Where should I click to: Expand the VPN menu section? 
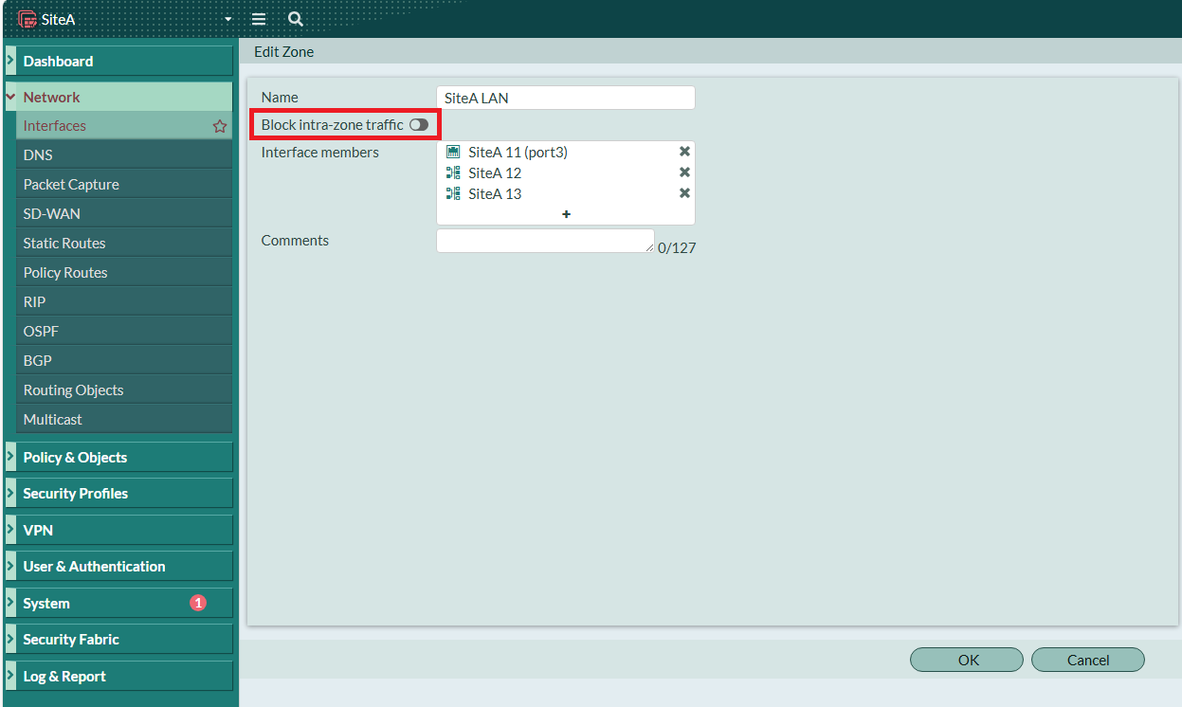pyautogui.click(x=118, y=530)
